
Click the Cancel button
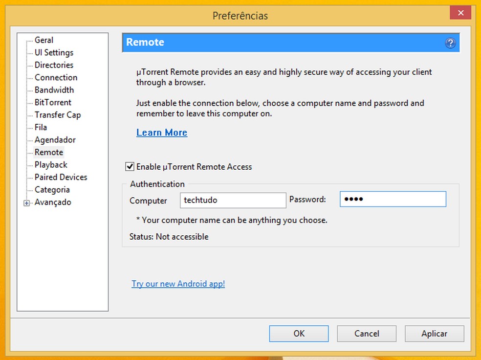point(367,334)
